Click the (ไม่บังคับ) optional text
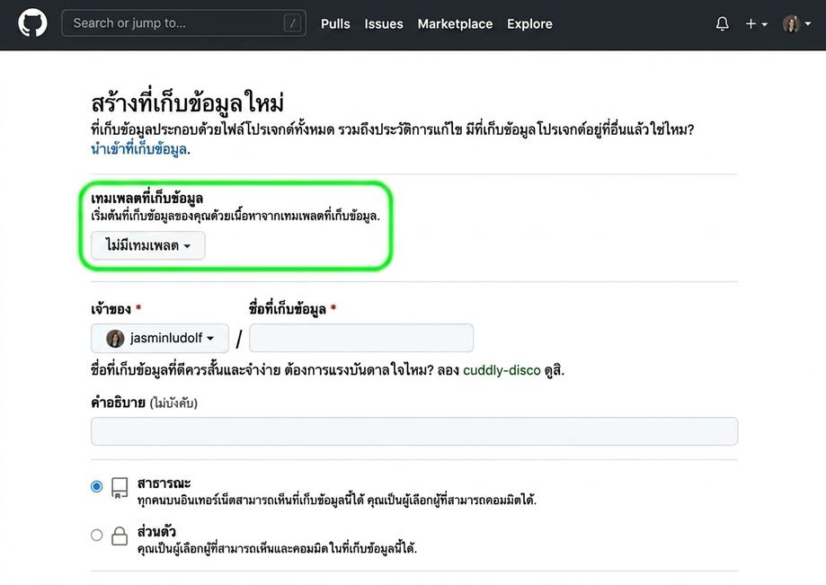Viewport: 826px width, 585px height. pyautogui.click(x=173, y=403)
